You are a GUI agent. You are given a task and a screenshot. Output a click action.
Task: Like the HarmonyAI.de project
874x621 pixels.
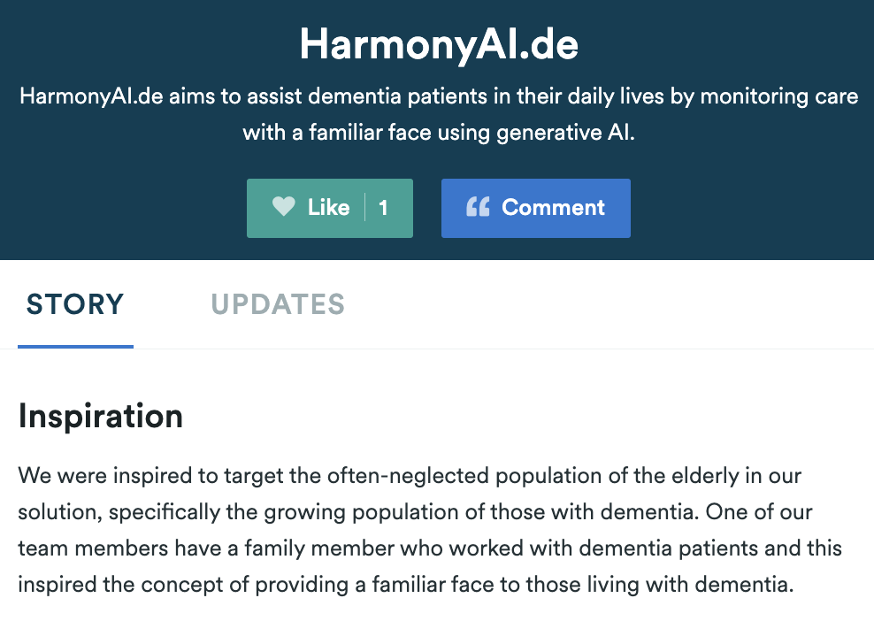[330, 208]
